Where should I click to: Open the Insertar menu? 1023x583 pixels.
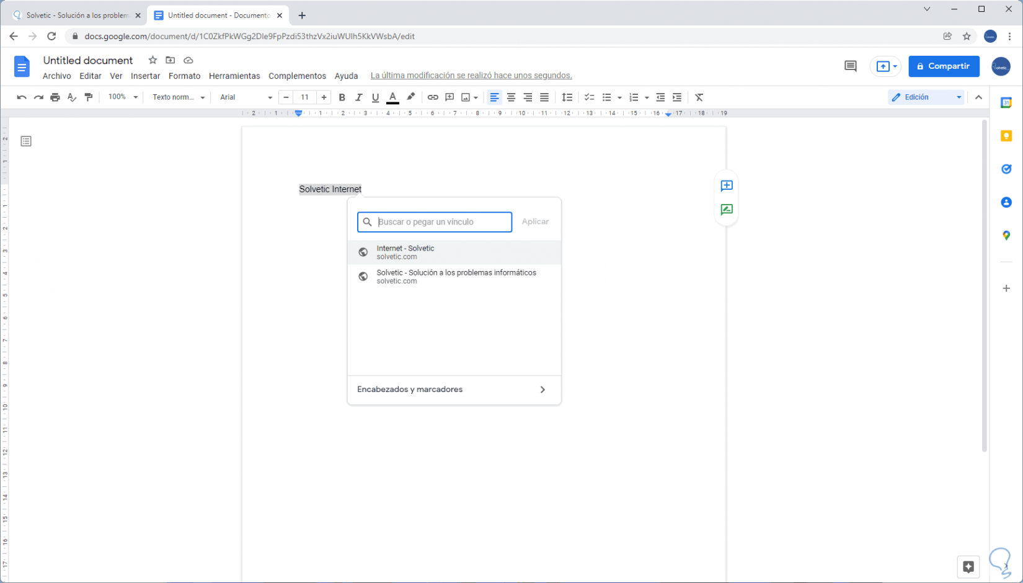pyautogui.click(x=146, y=76)
